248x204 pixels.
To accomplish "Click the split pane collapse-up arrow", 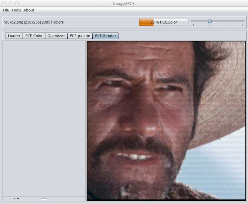I will (14, 199).
